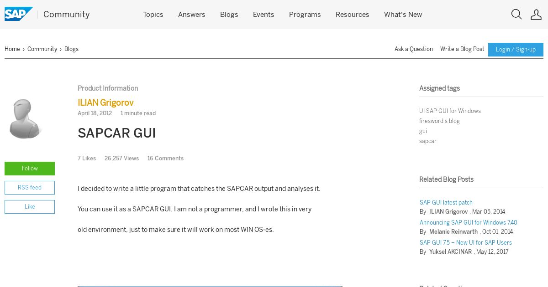Screen dimensions: 548x287
Task: Open the search magnifier icon
Action: point(516,15)
